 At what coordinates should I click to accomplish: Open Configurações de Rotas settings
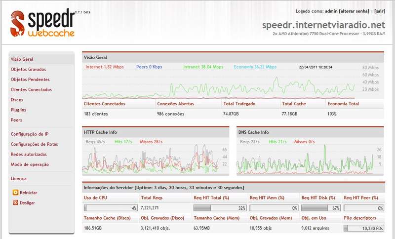[34, 144]
